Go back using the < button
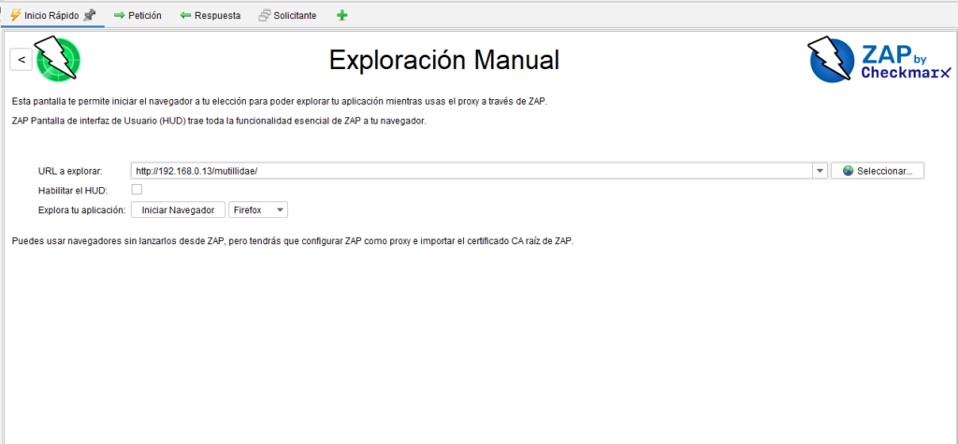The image size is (958, 444). pos(22,60)
